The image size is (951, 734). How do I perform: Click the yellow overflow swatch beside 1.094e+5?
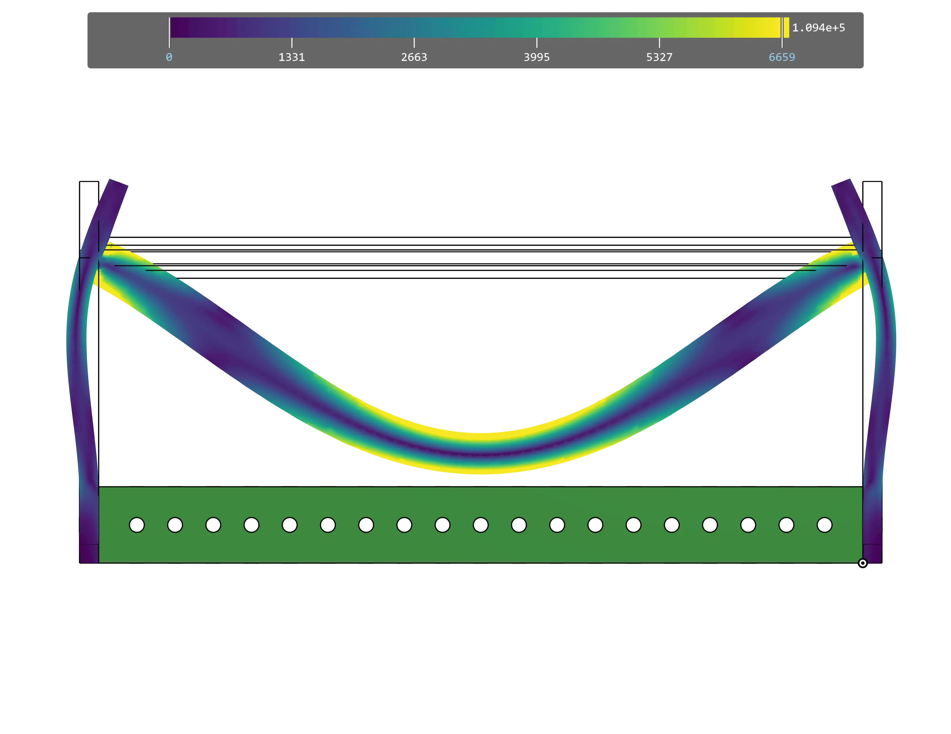787,28
